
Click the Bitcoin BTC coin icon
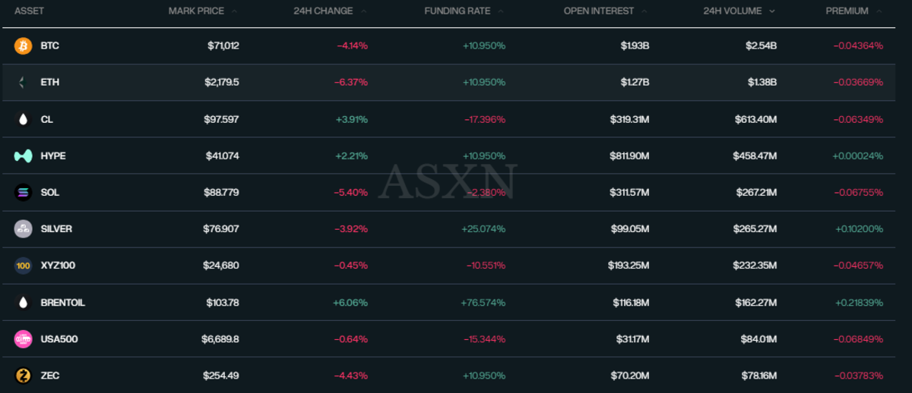pyautogui.click(x=23, y=46)
